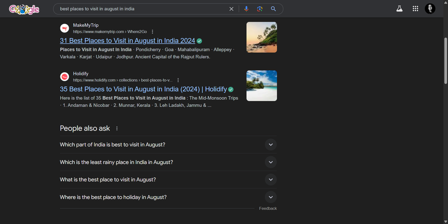This screenshot has width=448, height=224.
Task: Click the 'People also ask' heading
Action: click(x=85, y=128)
